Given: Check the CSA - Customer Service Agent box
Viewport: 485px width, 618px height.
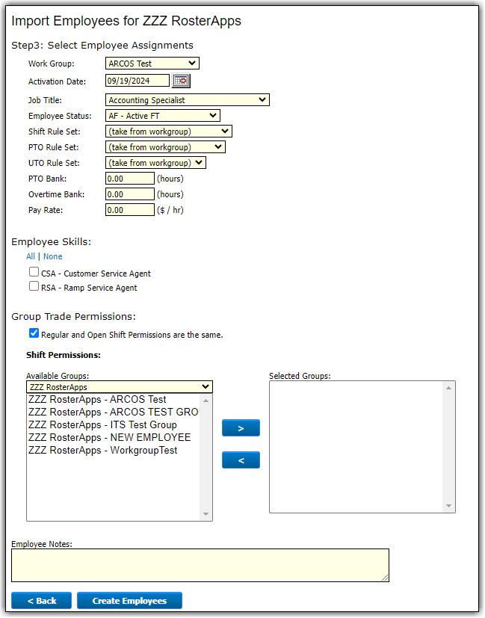Looking at the screenshot, I should (x=34, y=273).
